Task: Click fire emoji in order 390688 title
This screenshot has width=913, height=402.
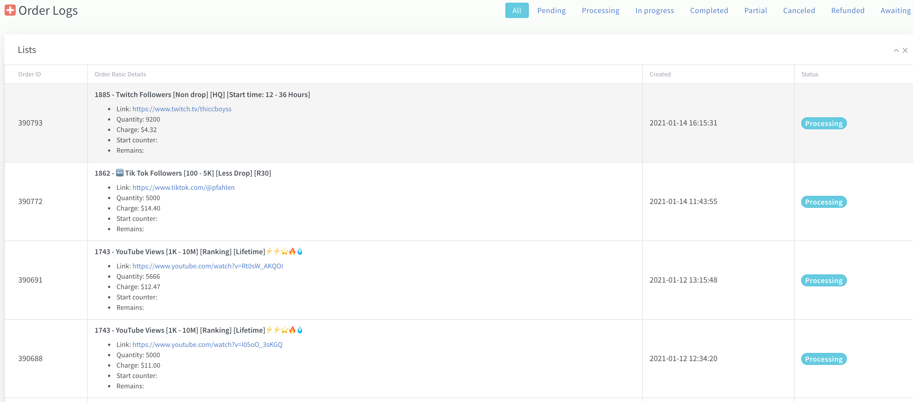Action: pyautogui.click(x=292, y=330)
